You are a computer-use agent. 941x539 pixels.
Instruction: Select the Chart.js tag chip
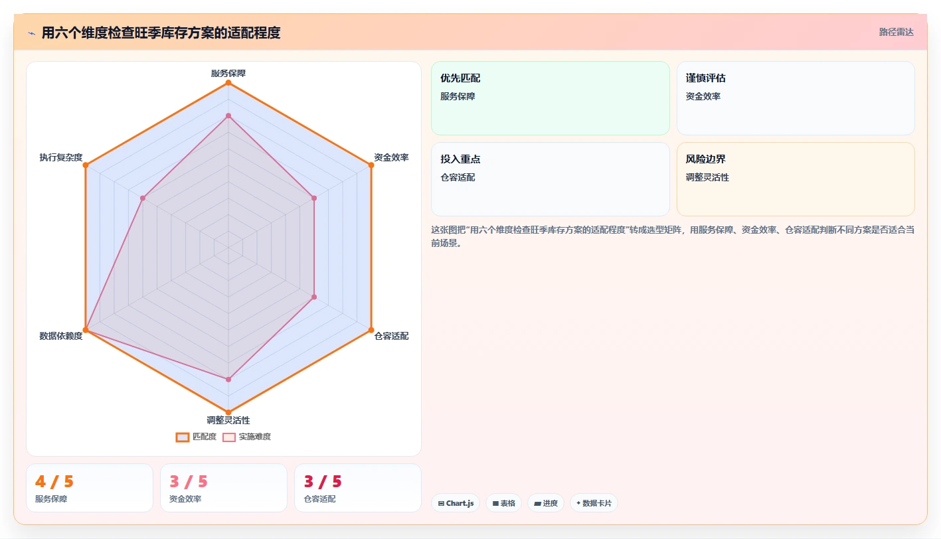[456, 503]
